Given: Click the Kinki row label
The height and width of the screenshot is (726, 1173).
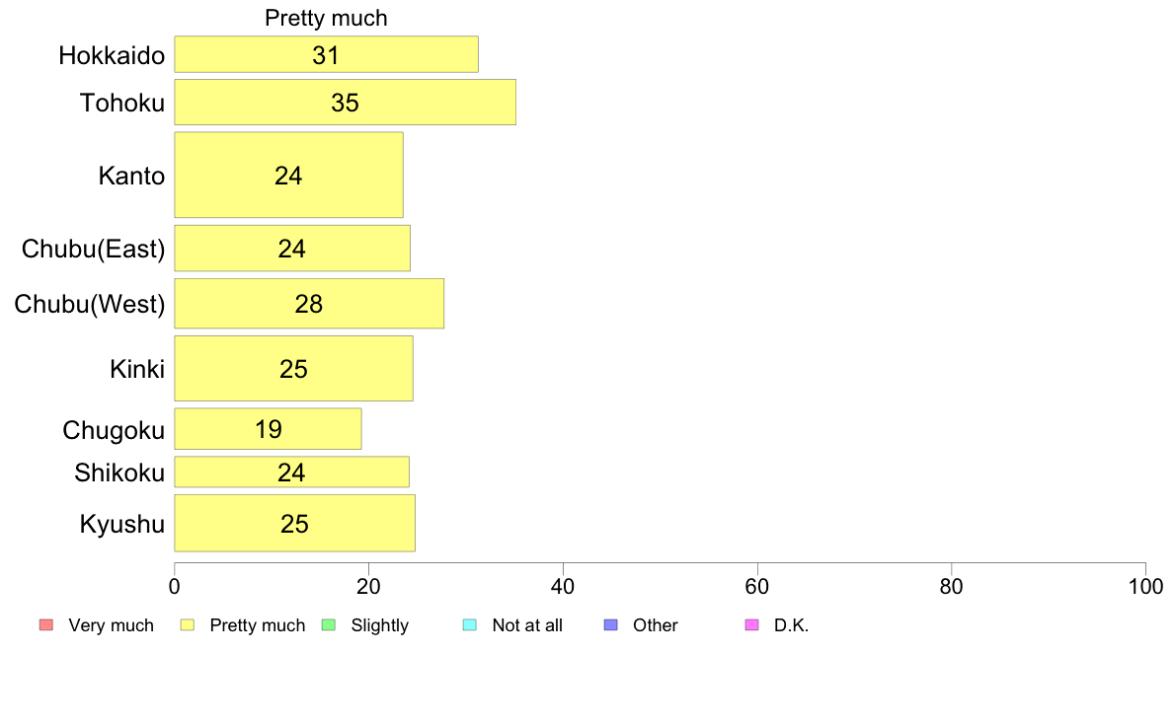Looking at the screenshot, I should coord(137,369).
